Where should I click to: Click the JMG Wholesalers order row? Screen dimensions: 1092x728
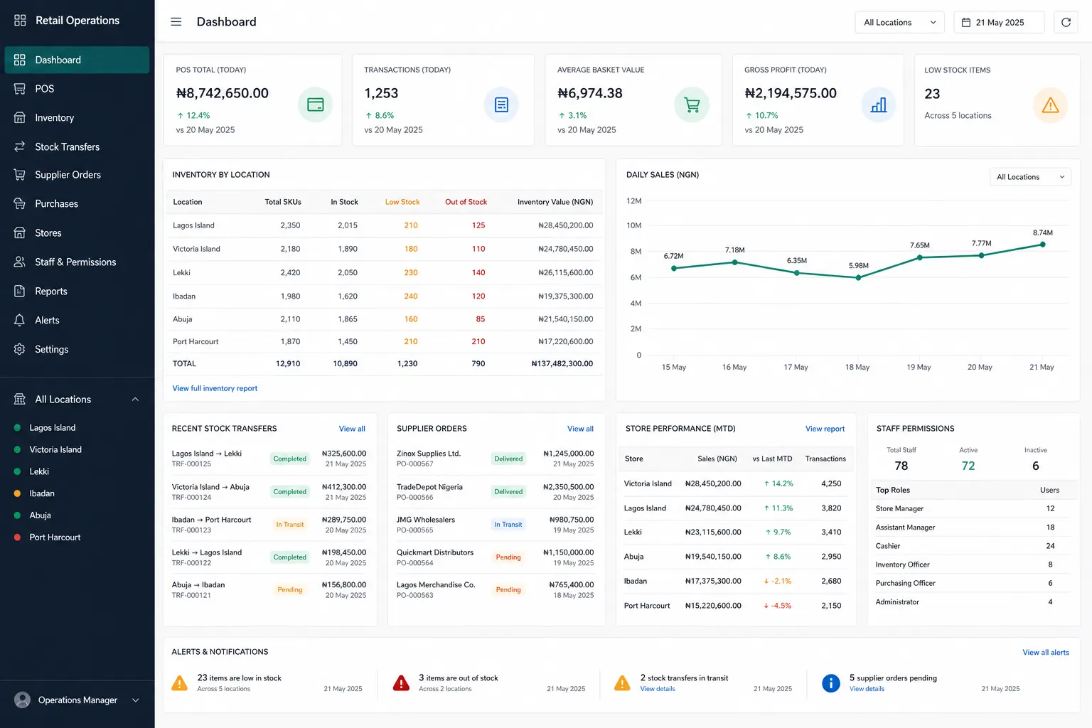coord(495,525)
